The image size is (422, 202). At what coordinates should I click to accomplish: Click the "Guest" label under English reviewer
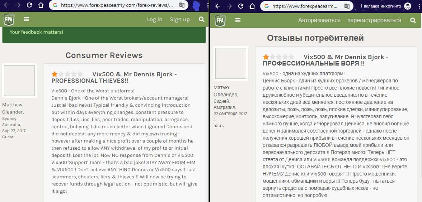(x=8, y=137)
